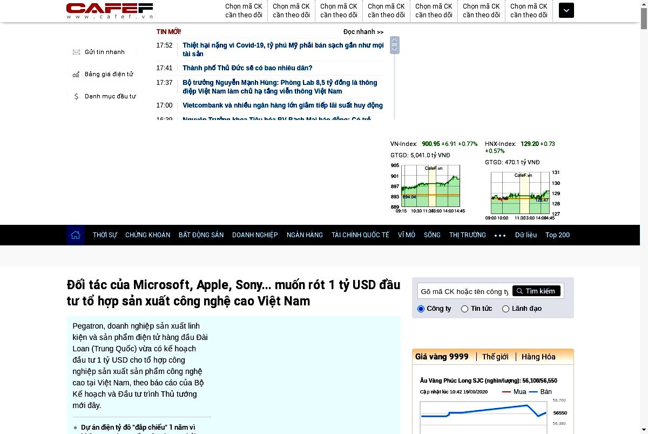The image size is (648, 434).
Task: Click the Danh mục đầu tư link
Action: pos(110,96)
